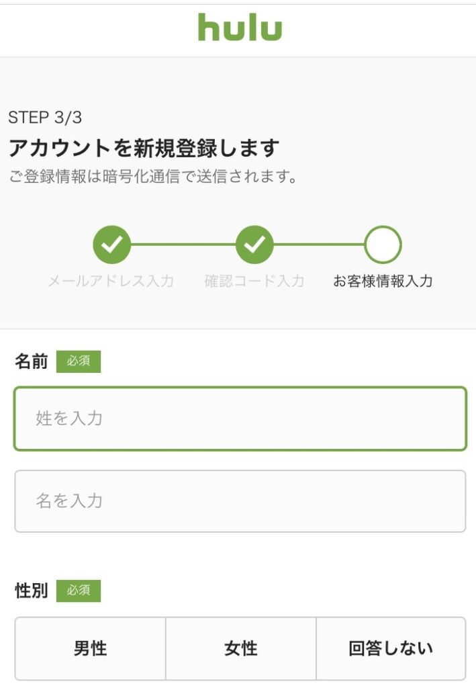Click the アカウントを新規登録します heading
This screenshot has width=476, height=688.
click(144, 147)
